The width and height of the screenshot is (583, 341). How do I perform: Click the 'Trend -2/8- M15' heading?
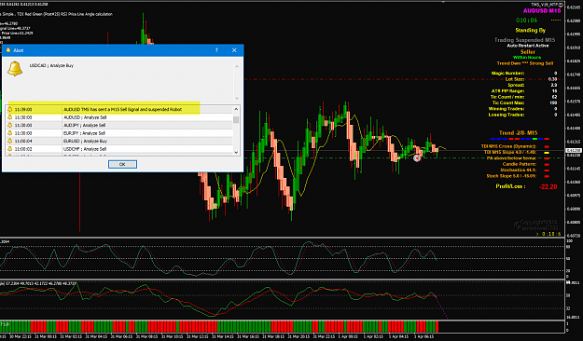coord(518,133)
